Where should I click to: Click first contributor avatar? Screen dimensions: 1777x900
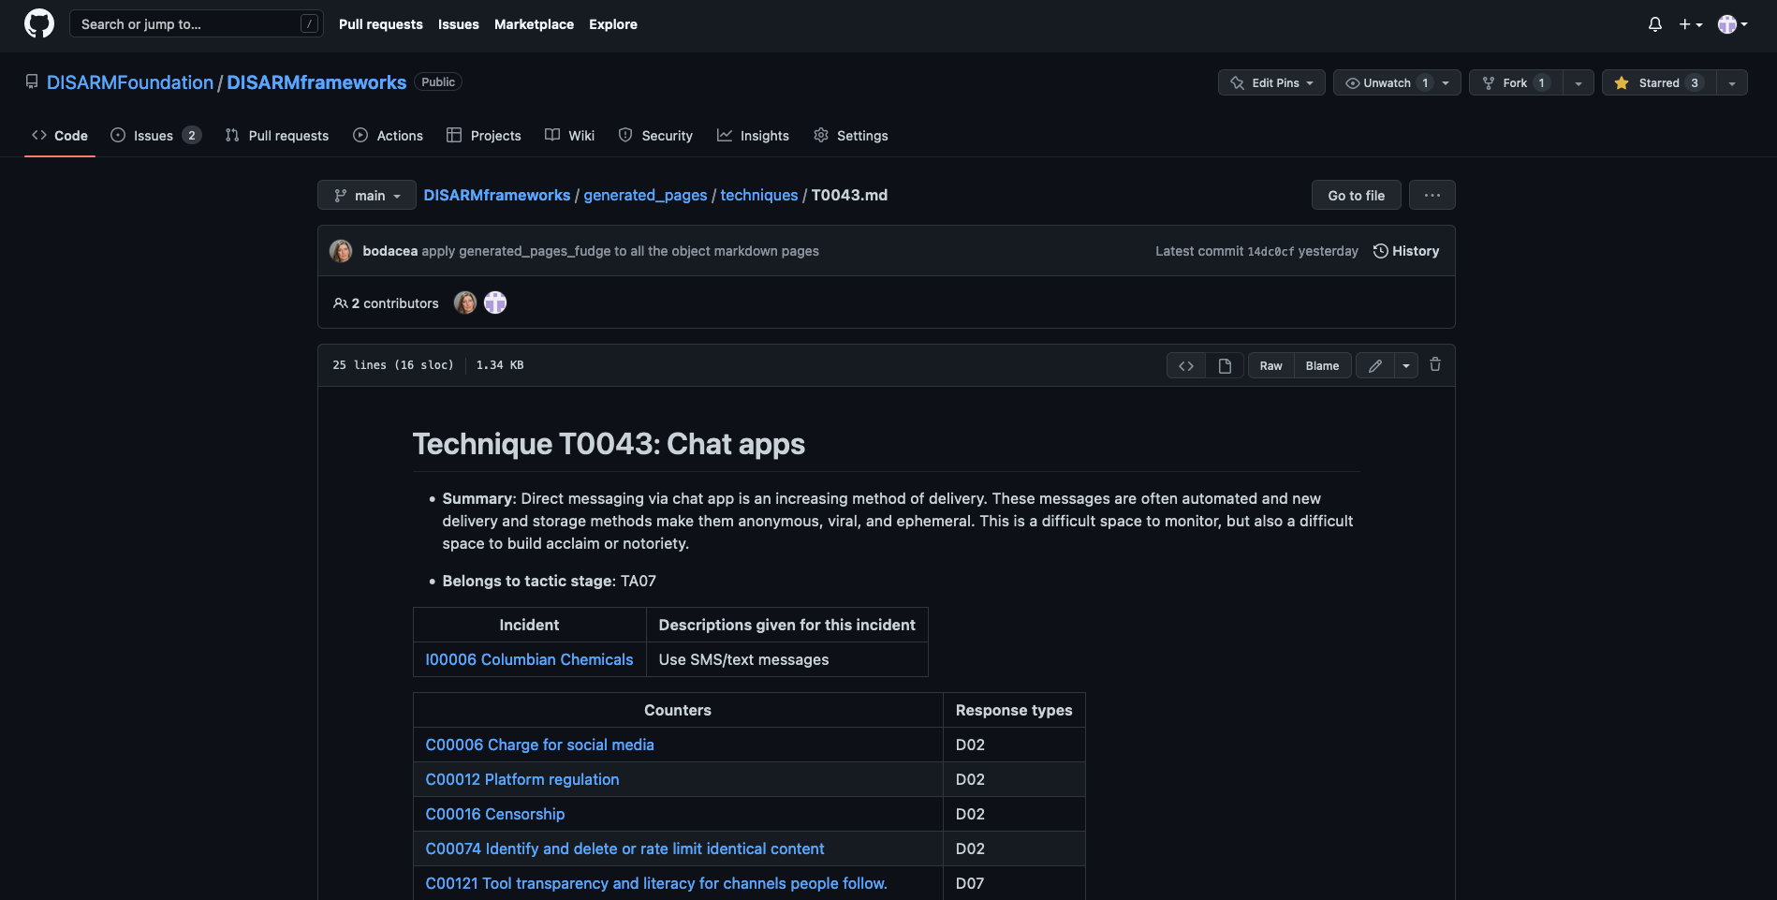point(465,302)
